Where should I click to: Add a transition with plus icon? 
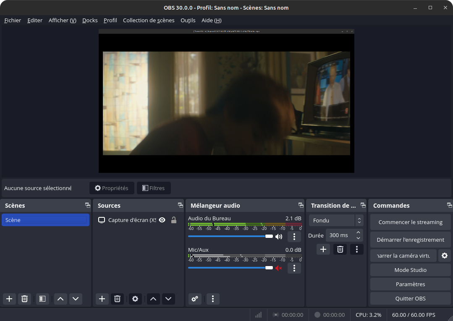click(323, 249)
